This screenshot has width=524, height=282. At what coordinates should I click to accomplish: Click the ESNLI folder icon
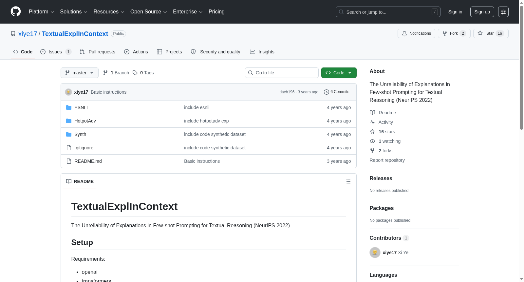69,107
